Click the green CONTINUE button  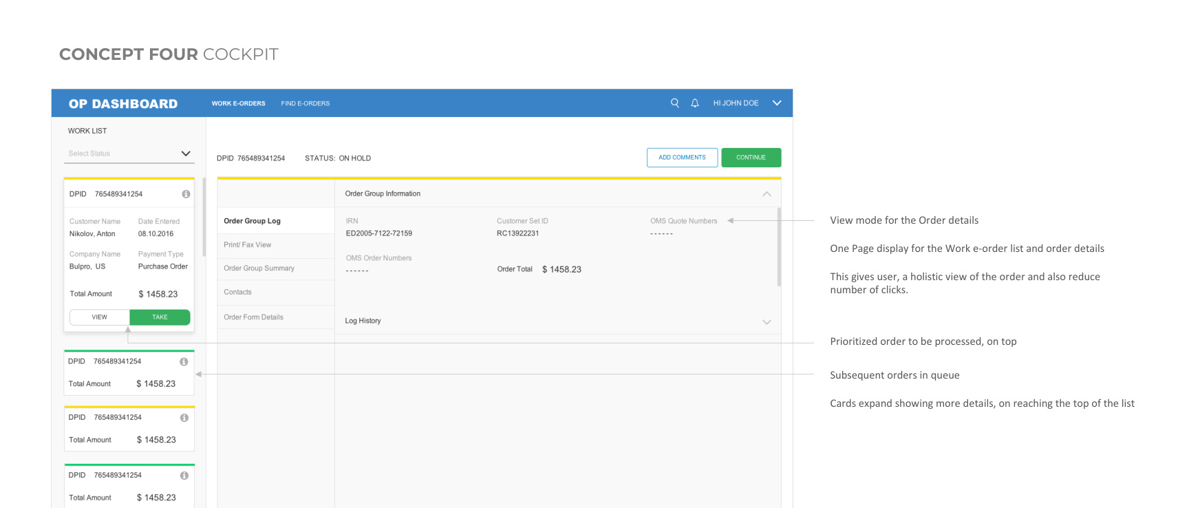click(751, 158)
